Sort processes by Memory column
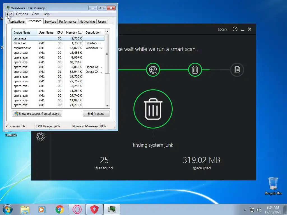Viewport: 287px width, 215px height. tap(74, 32)
